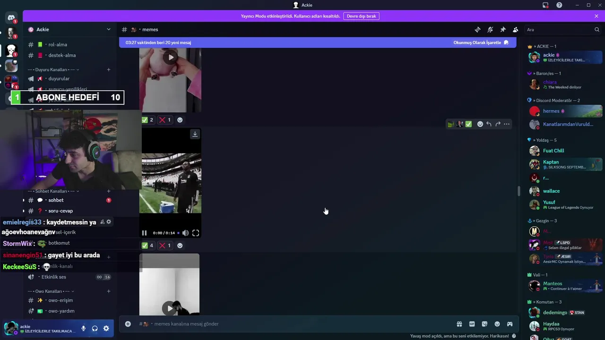Open the Threads icon in channel header
Image resolution: width=605 pixels, height=340 pixels.
(x=477, y=29)
